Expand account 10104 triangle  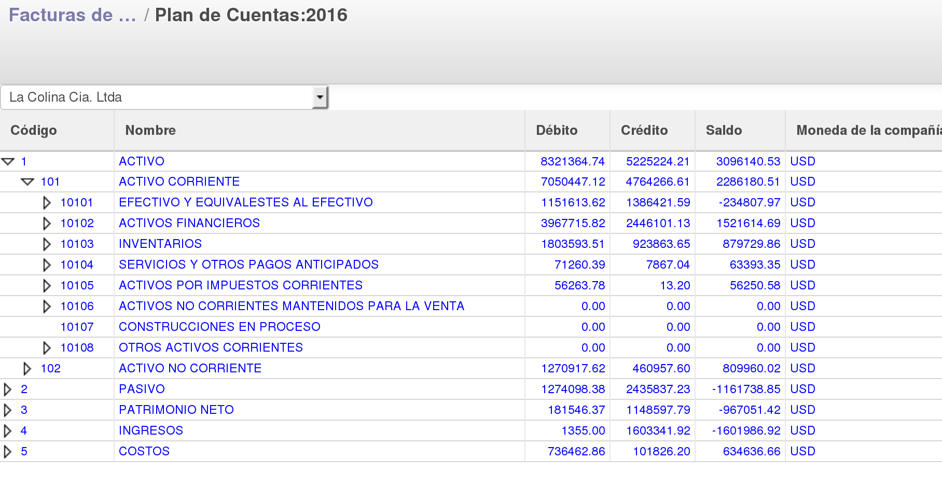click(x=47, y=265)
